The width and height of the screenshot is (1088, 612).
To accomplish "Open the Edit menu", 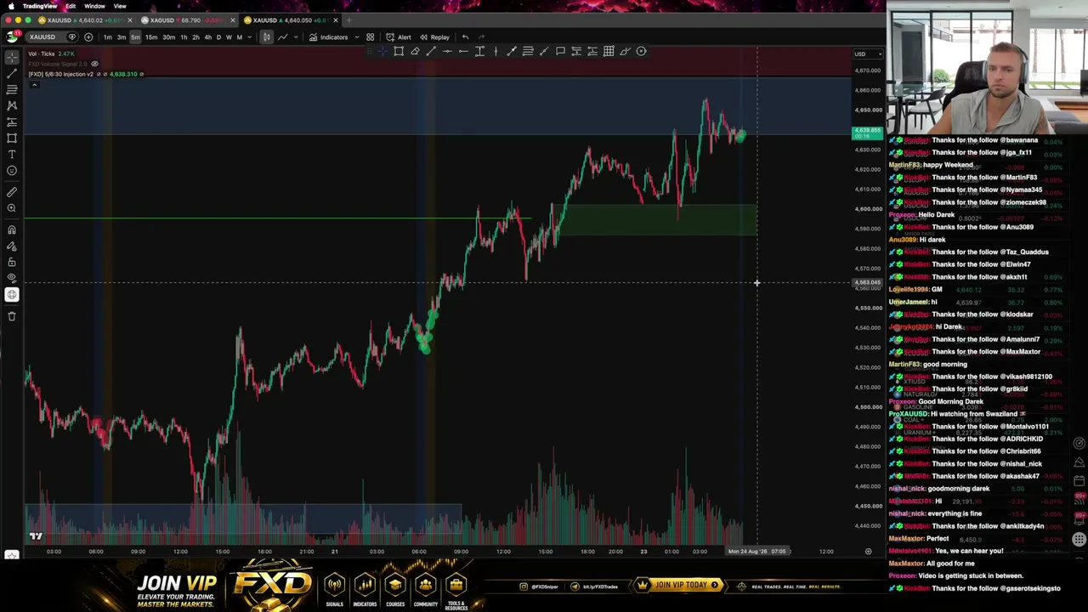I will click(x=71, y=6).
